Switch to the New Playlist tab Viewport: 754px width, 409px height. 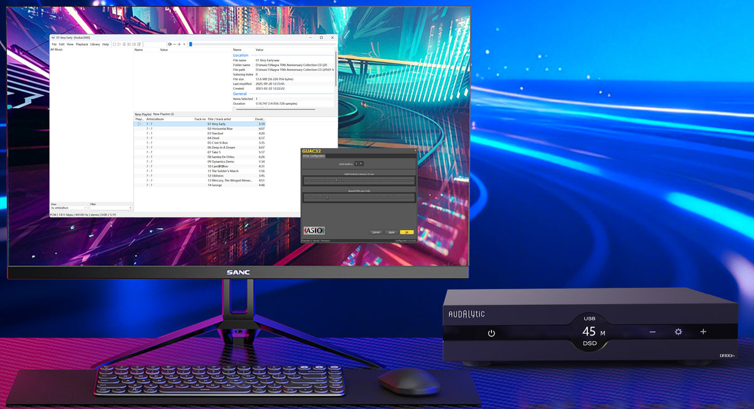[x=143, y=114]
